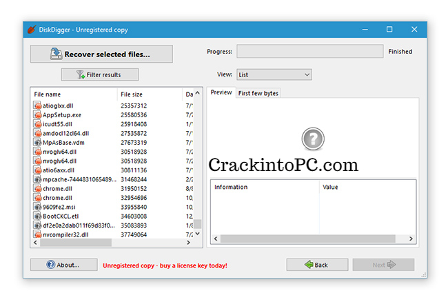Click the file list horizontal scroll right arrow

coord(188,243)
